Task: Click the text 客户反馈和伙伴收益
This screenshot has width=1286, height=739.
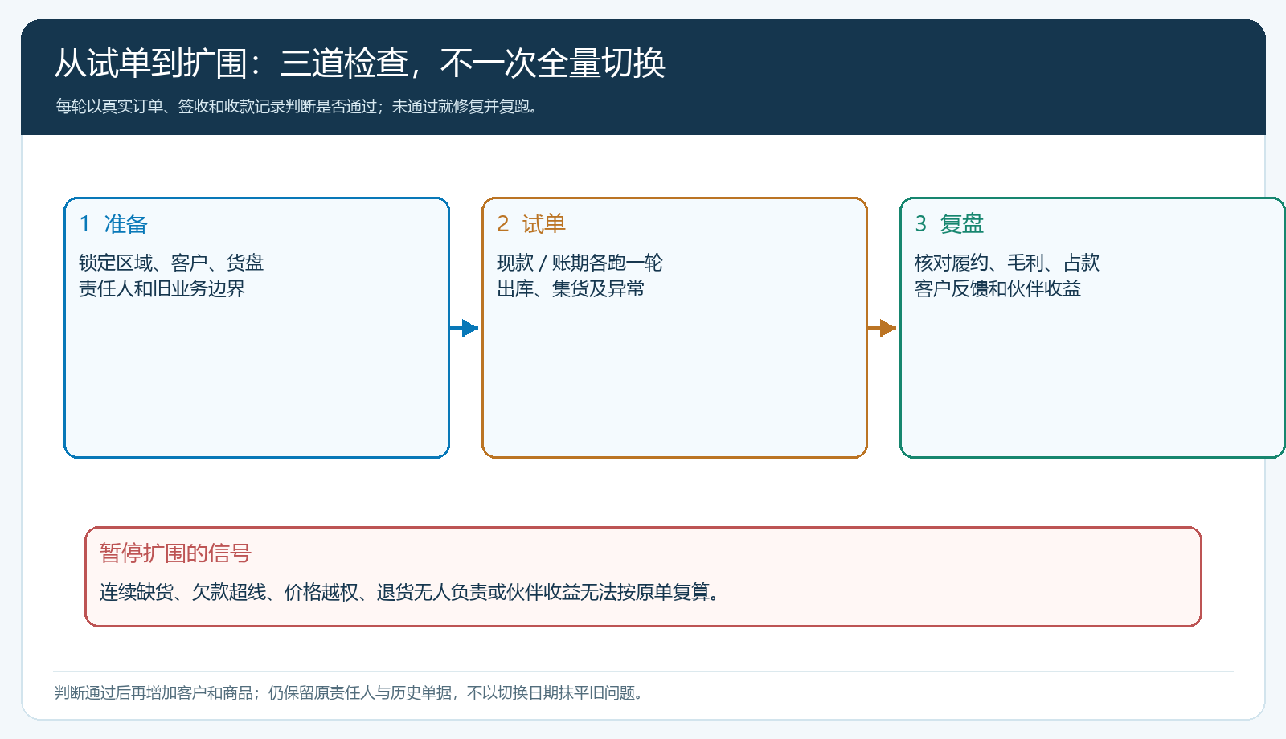Action: click(x=997, y=288)
